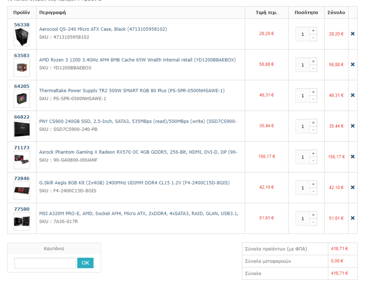Increase quantity of Thermaltake Power Supply
This screenshot has width=372, height=287.
pos(313,92)
